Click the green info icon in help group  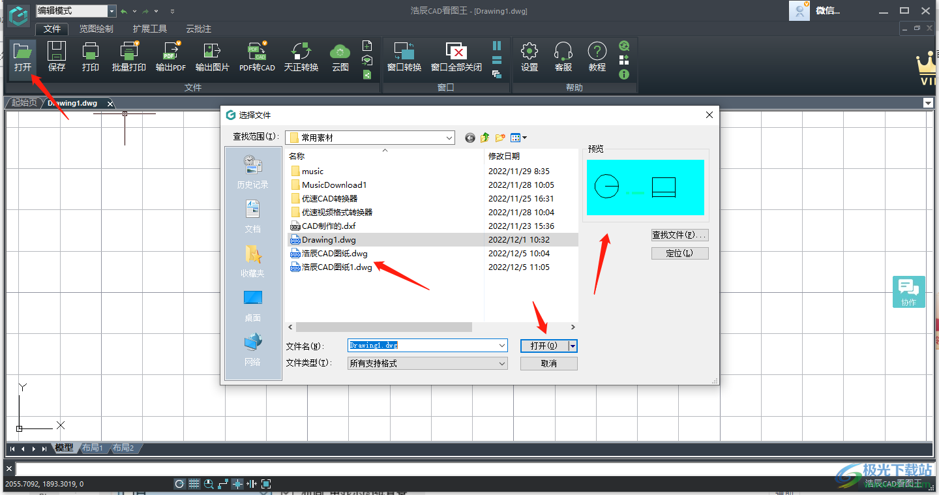pyautogui.click(x=624, y=74)
